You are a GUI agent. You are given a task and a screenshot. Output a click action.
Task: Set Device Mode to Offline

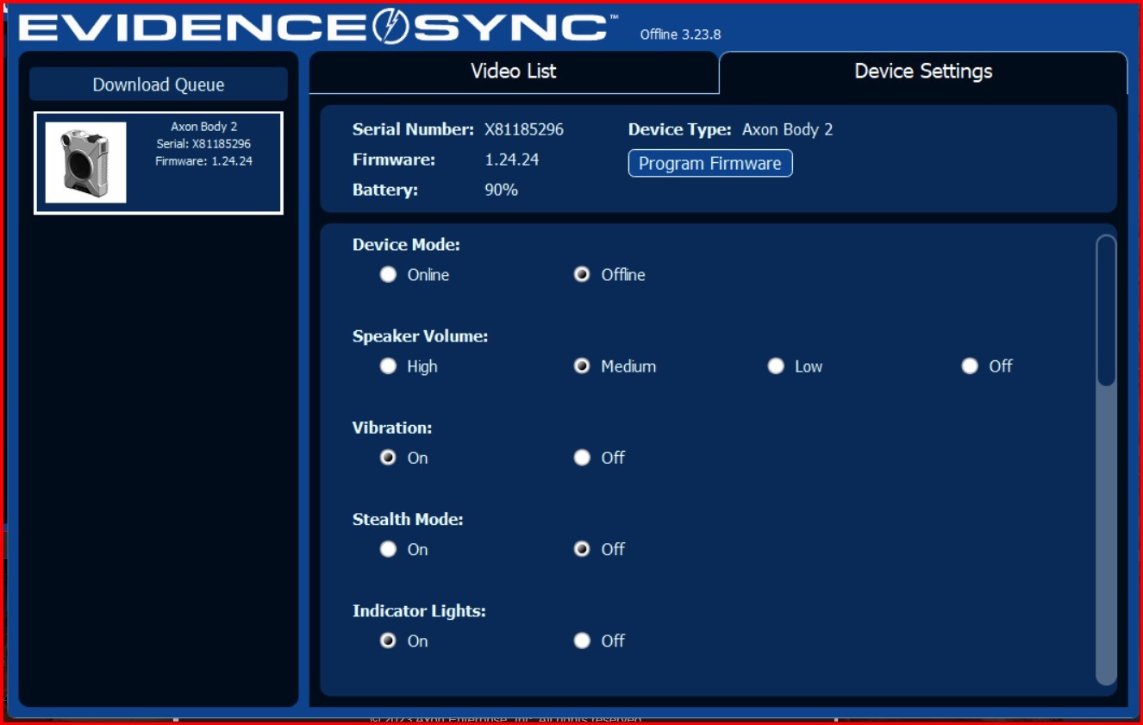583,274
